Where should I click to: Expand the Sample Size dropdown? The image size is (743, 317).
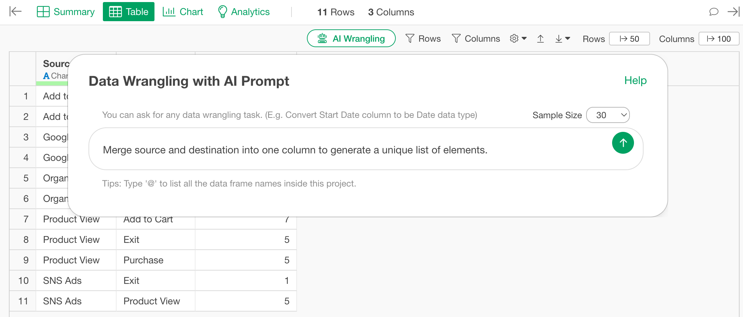[x=608, y=115]
